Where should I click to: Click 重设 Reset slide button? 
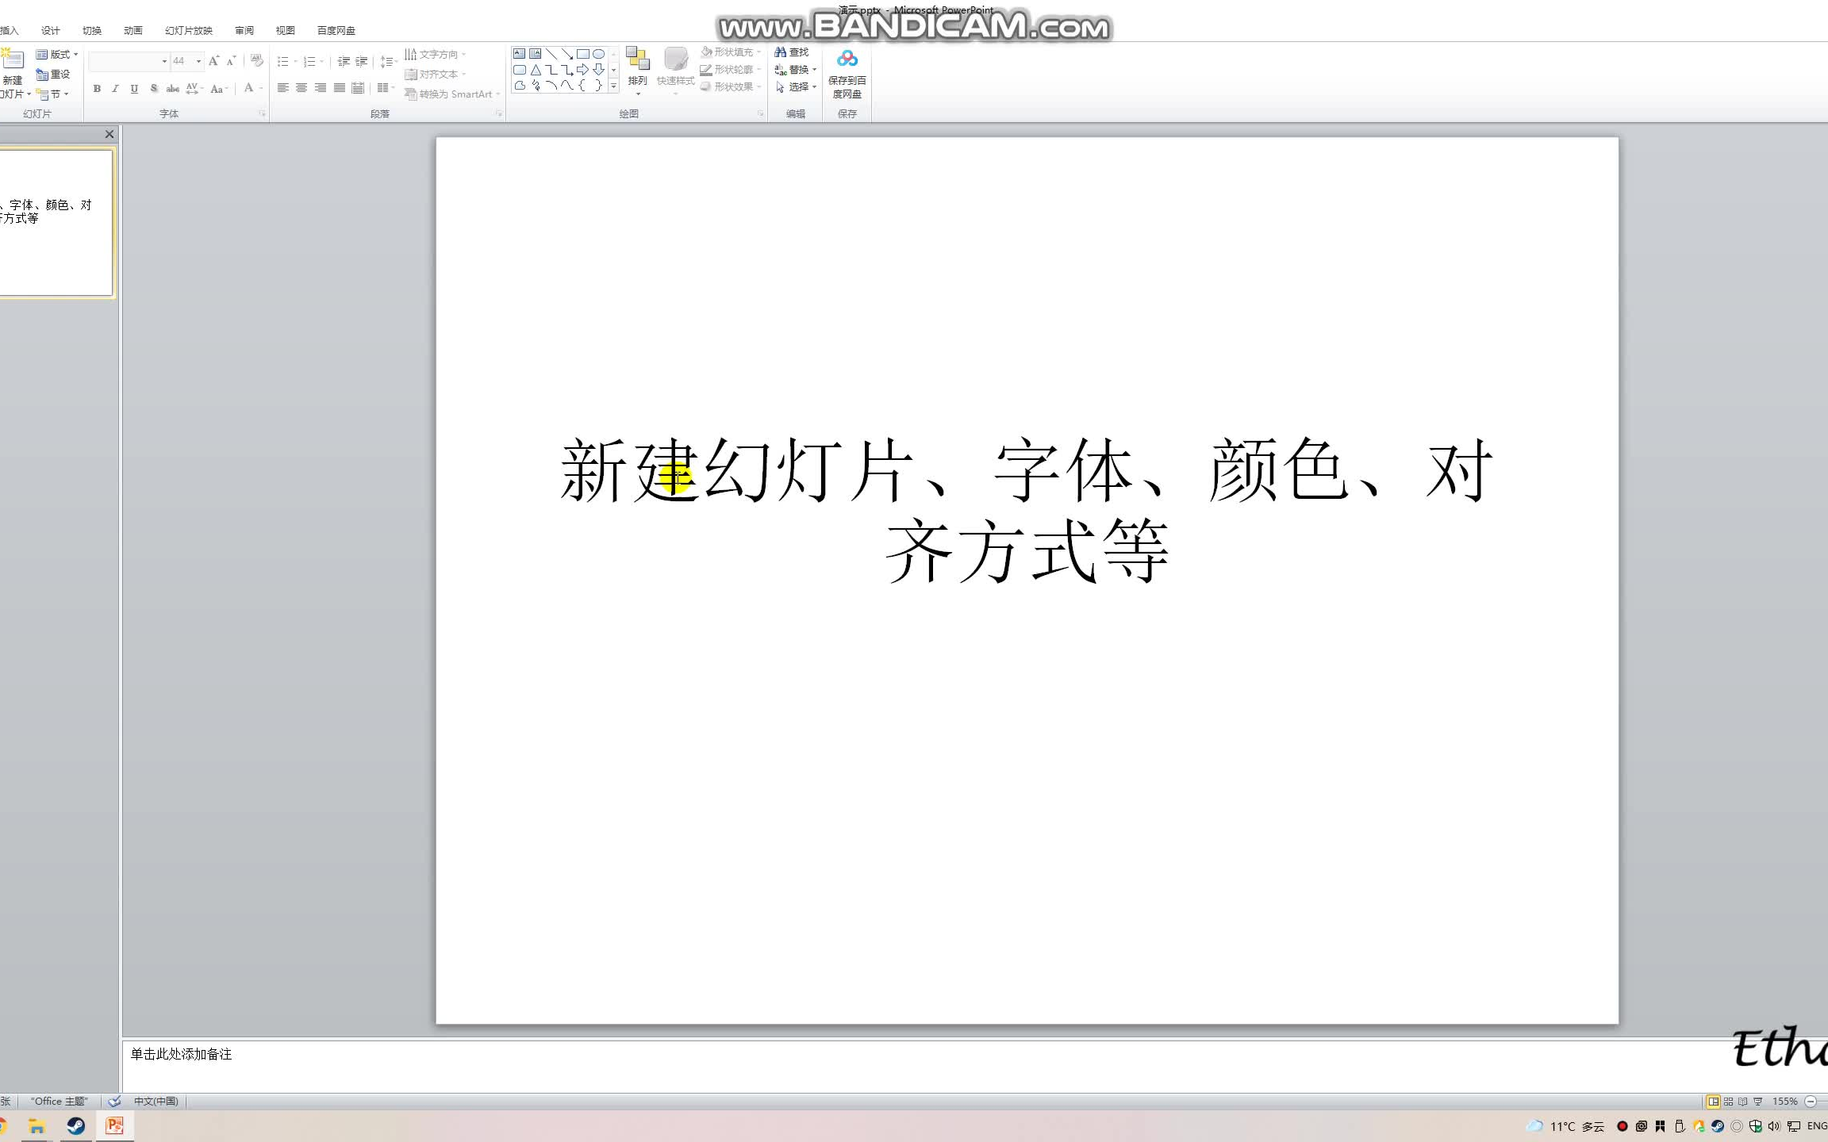53,75
